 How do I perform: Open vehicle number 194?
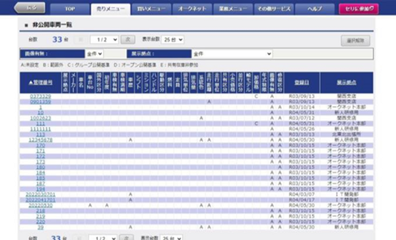click(x=40, y=189)
